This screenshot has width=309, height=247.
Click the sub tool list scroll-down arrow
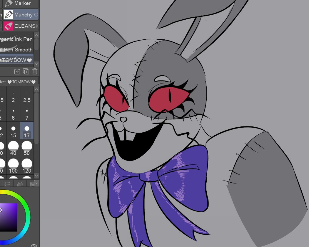coord(36,64)
